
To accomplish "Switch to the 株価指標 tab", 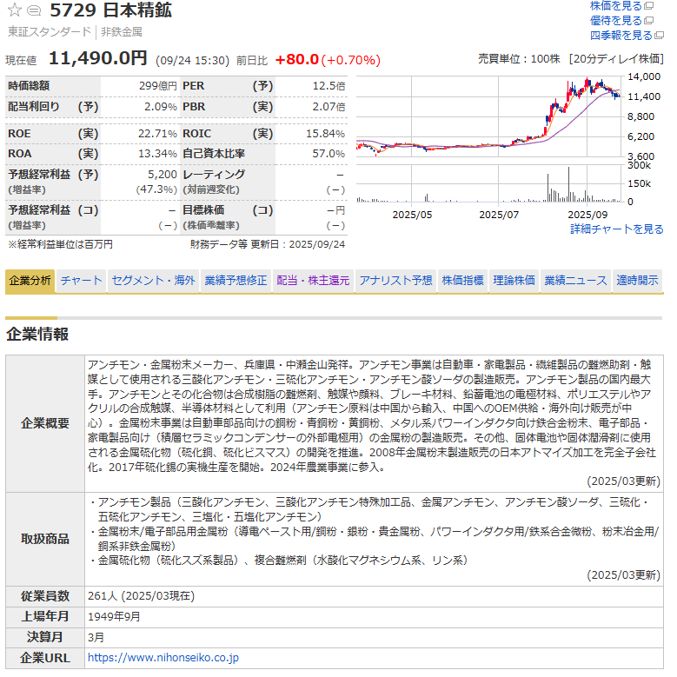I will [x=463, y=281].
